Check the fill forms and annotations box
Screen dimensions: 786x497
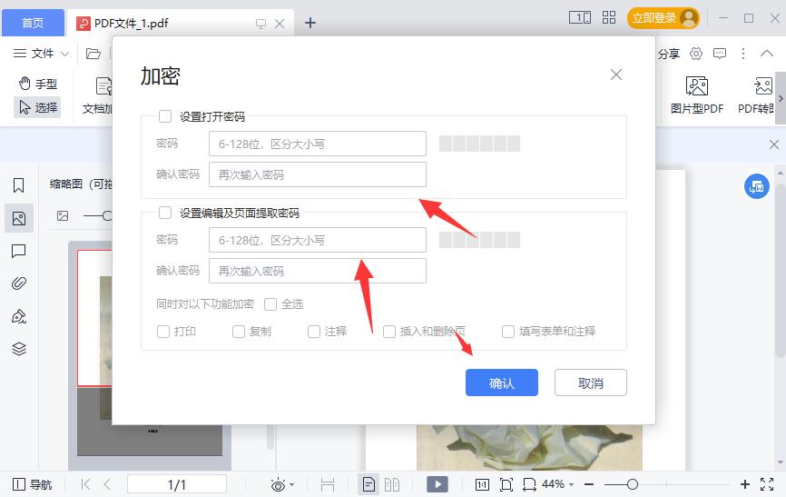coord(507,332)
